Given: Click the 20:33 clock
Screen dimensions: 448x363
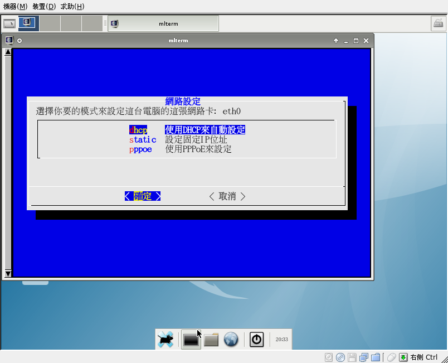Looking at the screenshot, I should pyautogui.click(x=281, y=340).
